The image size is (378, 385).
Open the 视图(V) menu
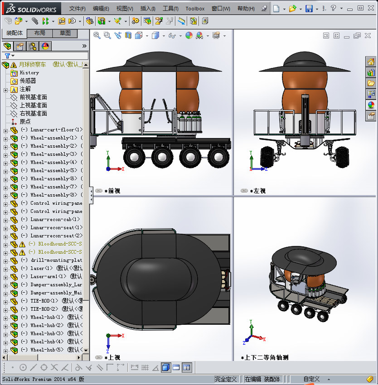(125, 9)
